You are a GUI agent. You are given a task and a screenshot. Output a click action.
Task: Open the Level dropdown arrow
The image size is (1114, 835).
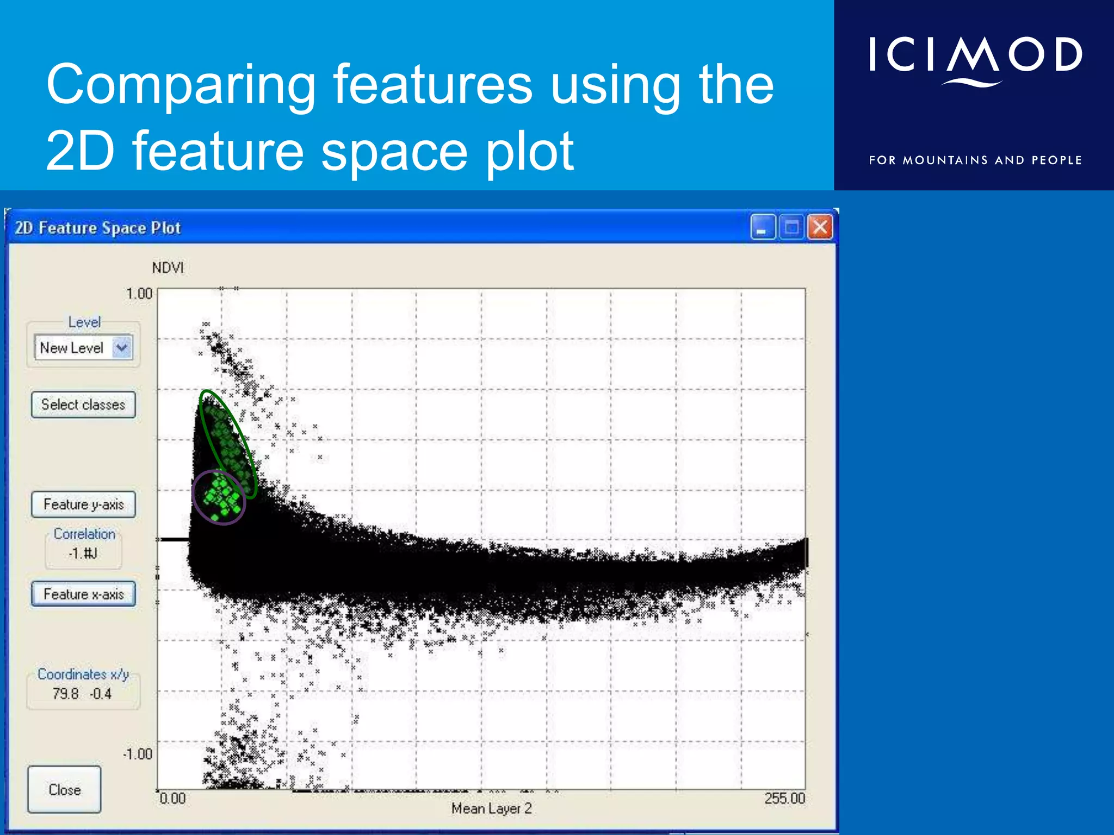[x=122, y=347]
